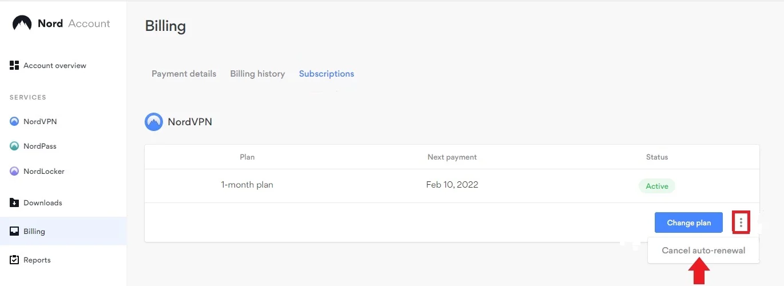This screenshot has width=784, height=286.
Task: Select the Subscriptions tab
Action: 327,74
